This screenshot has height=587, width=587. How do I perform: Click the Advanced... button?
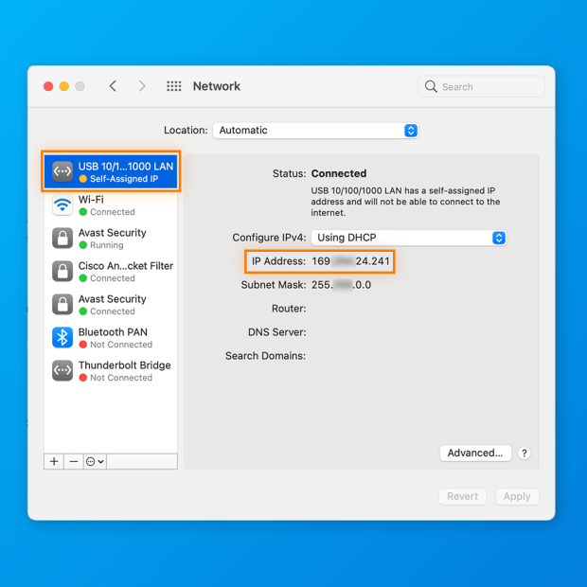475,453
